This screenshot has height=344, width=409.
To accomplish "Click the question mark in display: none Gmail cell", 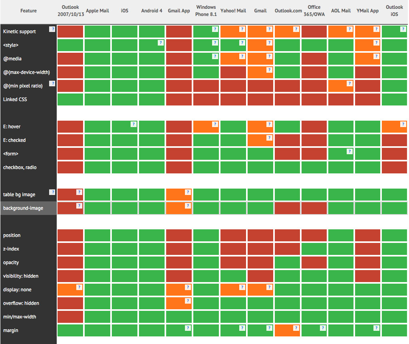I will tap(269, 287).
